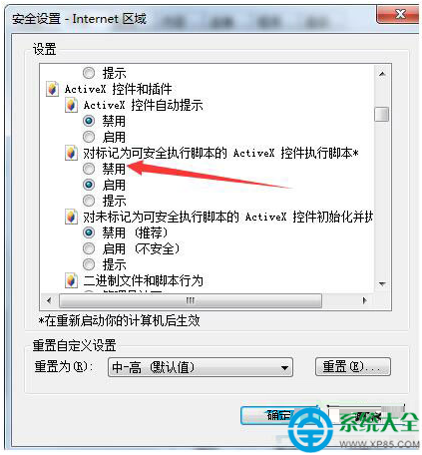Click icon beside 对未标记为可安全执行脚本的 ActiveX setting
The image size is (422, 455).
(x=71, y=217)
